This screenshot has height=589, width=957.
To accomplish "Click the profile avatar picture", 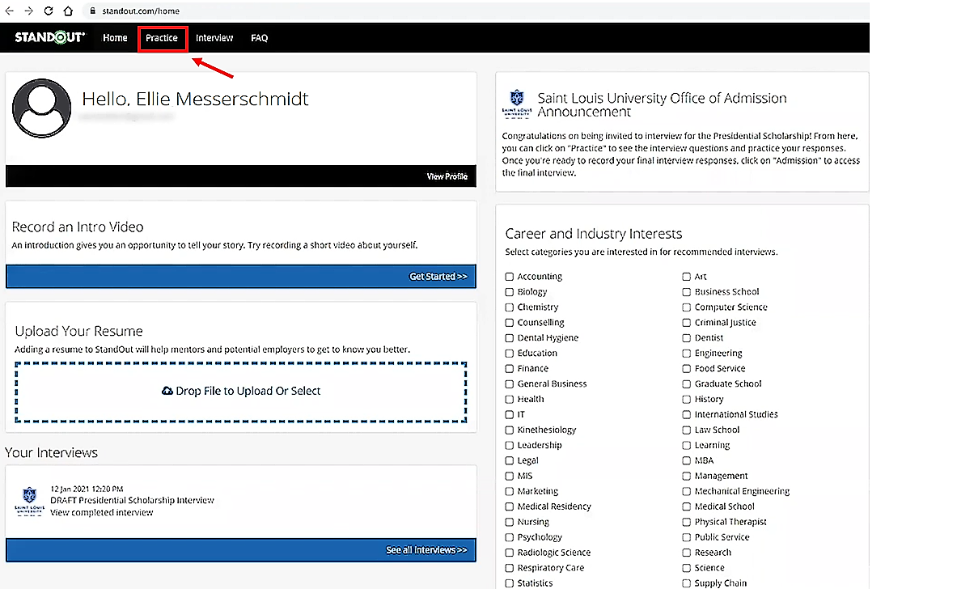I will coord(41,108).
